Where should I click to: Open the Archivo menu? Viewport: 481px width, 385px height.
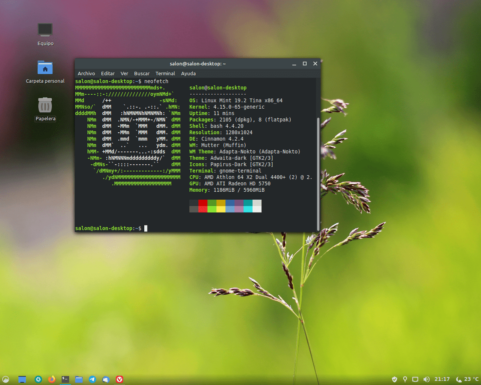(86, 73)
